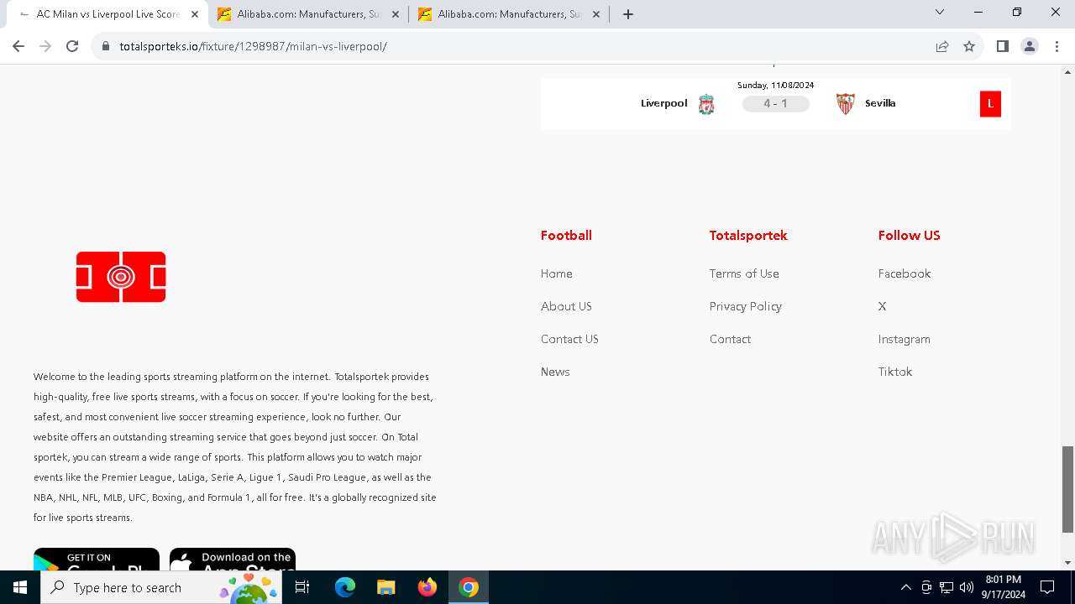This screenshot has width=1075, height=604.
Task: Reload the current page
Action: [x=72, y=46]
